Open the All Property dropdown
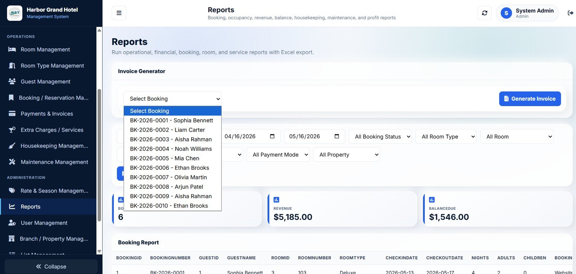Screen dimensions: 576x274 [x=346, y=155]
